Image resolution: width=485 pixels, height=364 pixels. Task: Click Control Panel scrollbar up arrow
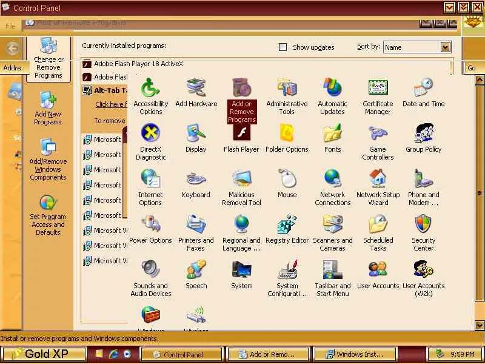point(480,80)
